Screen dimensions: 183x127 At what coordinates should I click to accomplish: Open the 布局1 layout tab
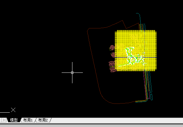tap(28, 120)
